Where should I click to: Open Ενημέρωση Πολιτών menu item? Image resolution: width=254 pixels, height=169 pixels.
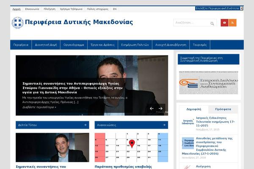135,45
